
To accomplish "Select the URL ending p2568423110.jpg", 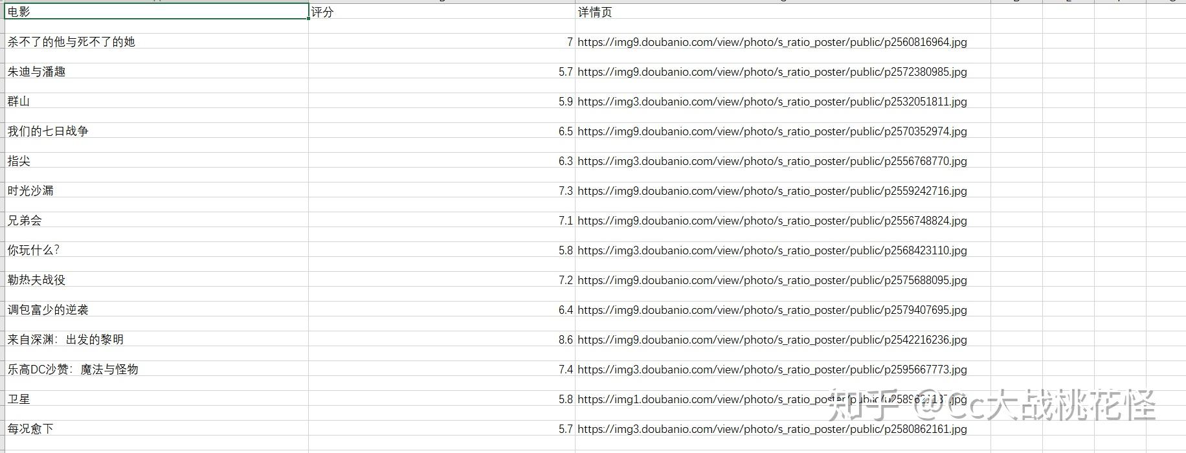I will 772,250.
